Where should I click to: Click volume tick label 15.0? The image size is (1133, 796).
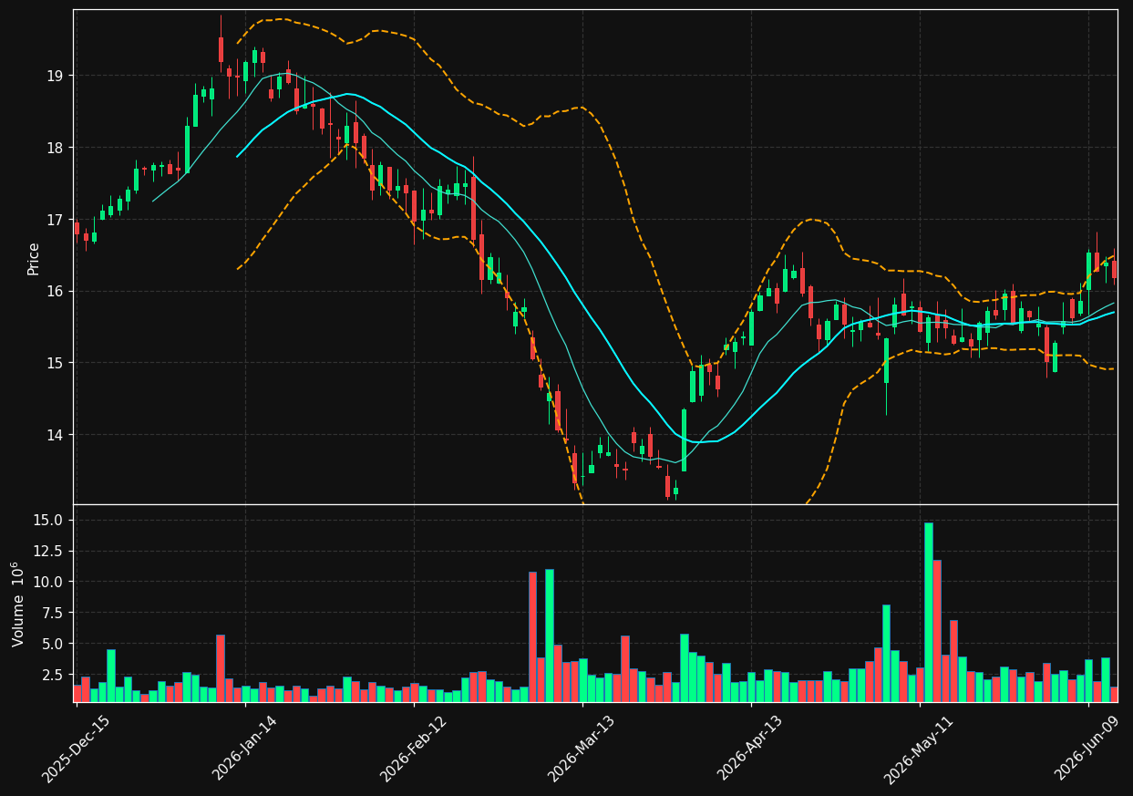(x=49, y=520)
